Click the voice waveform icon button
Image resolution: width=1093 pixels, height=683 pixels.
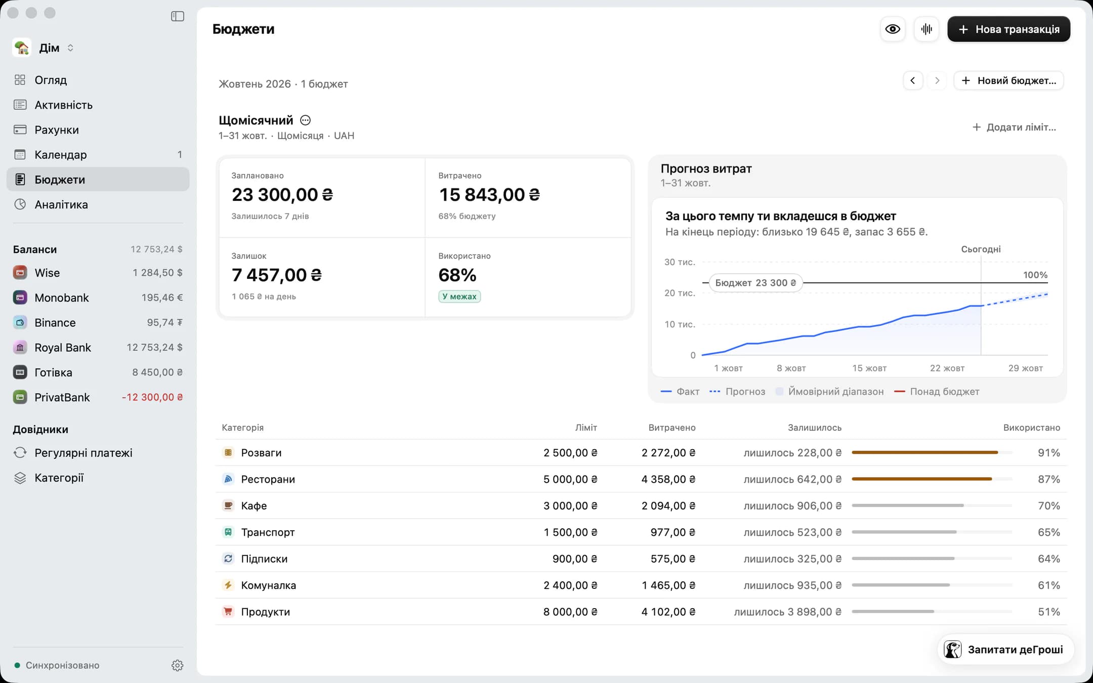(927, 29)
